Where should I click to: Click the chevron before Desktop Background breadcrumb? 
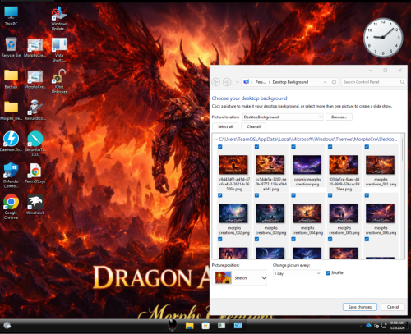pyautogui.click(x=270, y=82)
